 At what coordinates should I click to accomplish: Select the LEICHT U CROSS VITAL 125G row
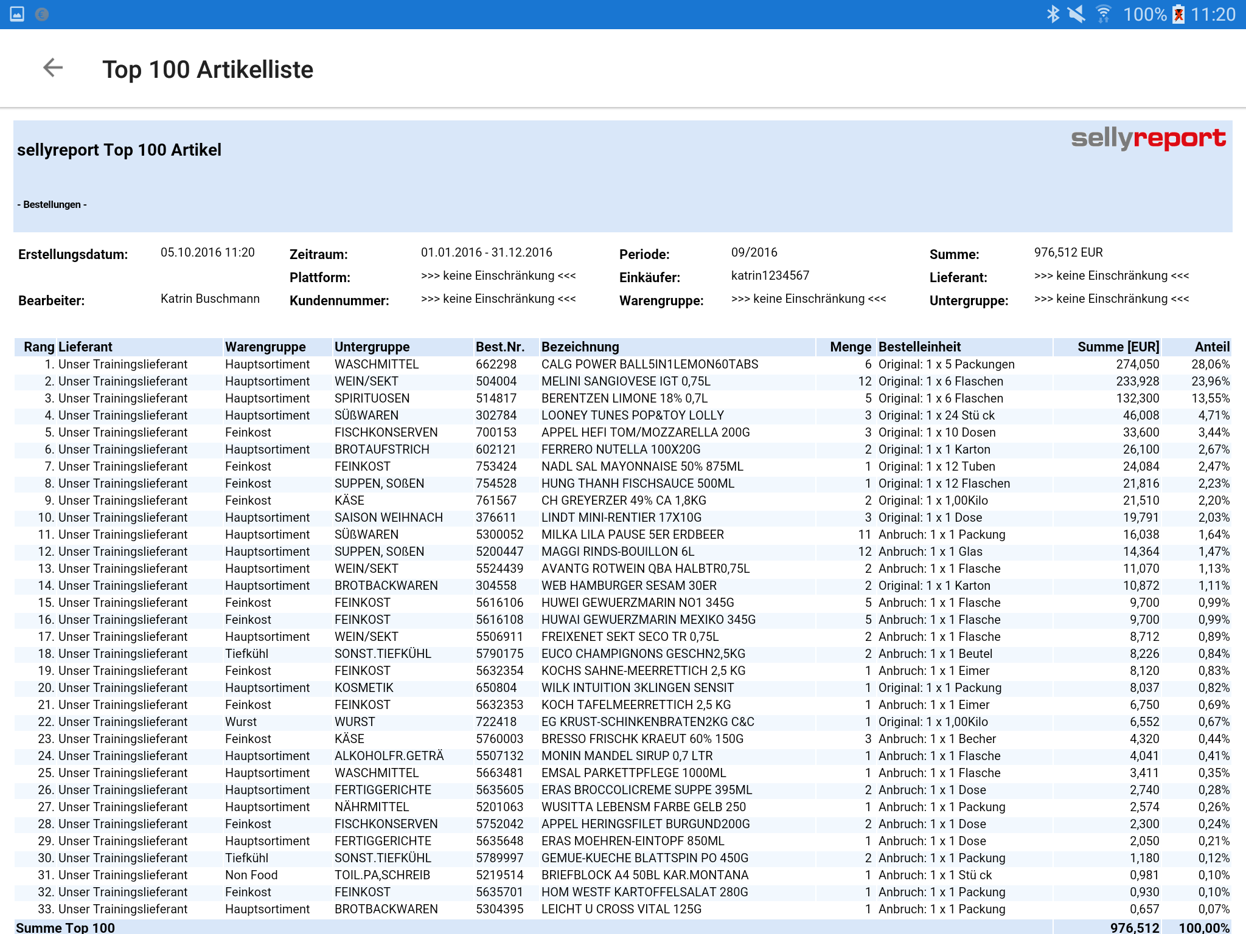point(621,909)
